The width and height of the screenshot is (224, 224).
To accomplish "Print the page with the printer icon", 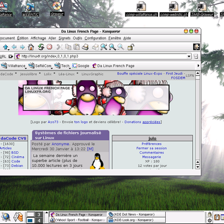I will tap(86, 47).
